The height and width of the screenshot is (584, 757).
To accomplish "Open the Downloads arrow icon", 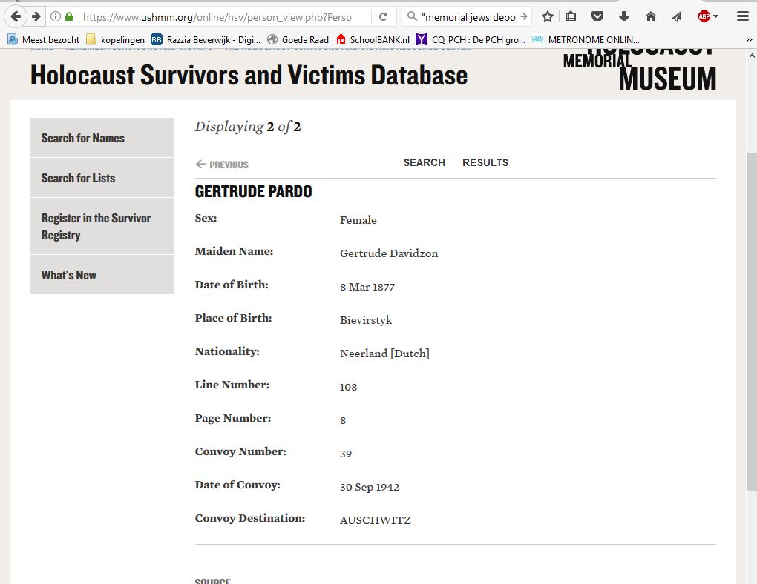I will pos(623,17).
